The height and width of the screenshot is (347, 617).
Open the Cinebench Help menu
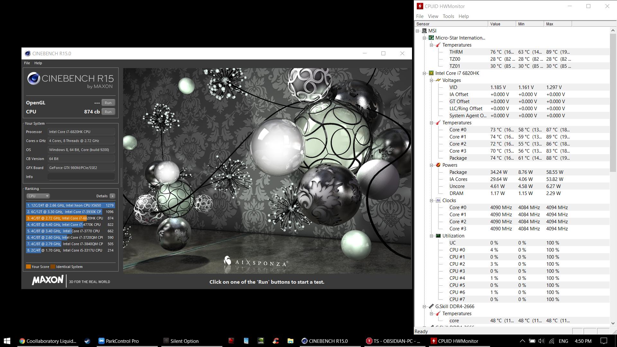38,63
